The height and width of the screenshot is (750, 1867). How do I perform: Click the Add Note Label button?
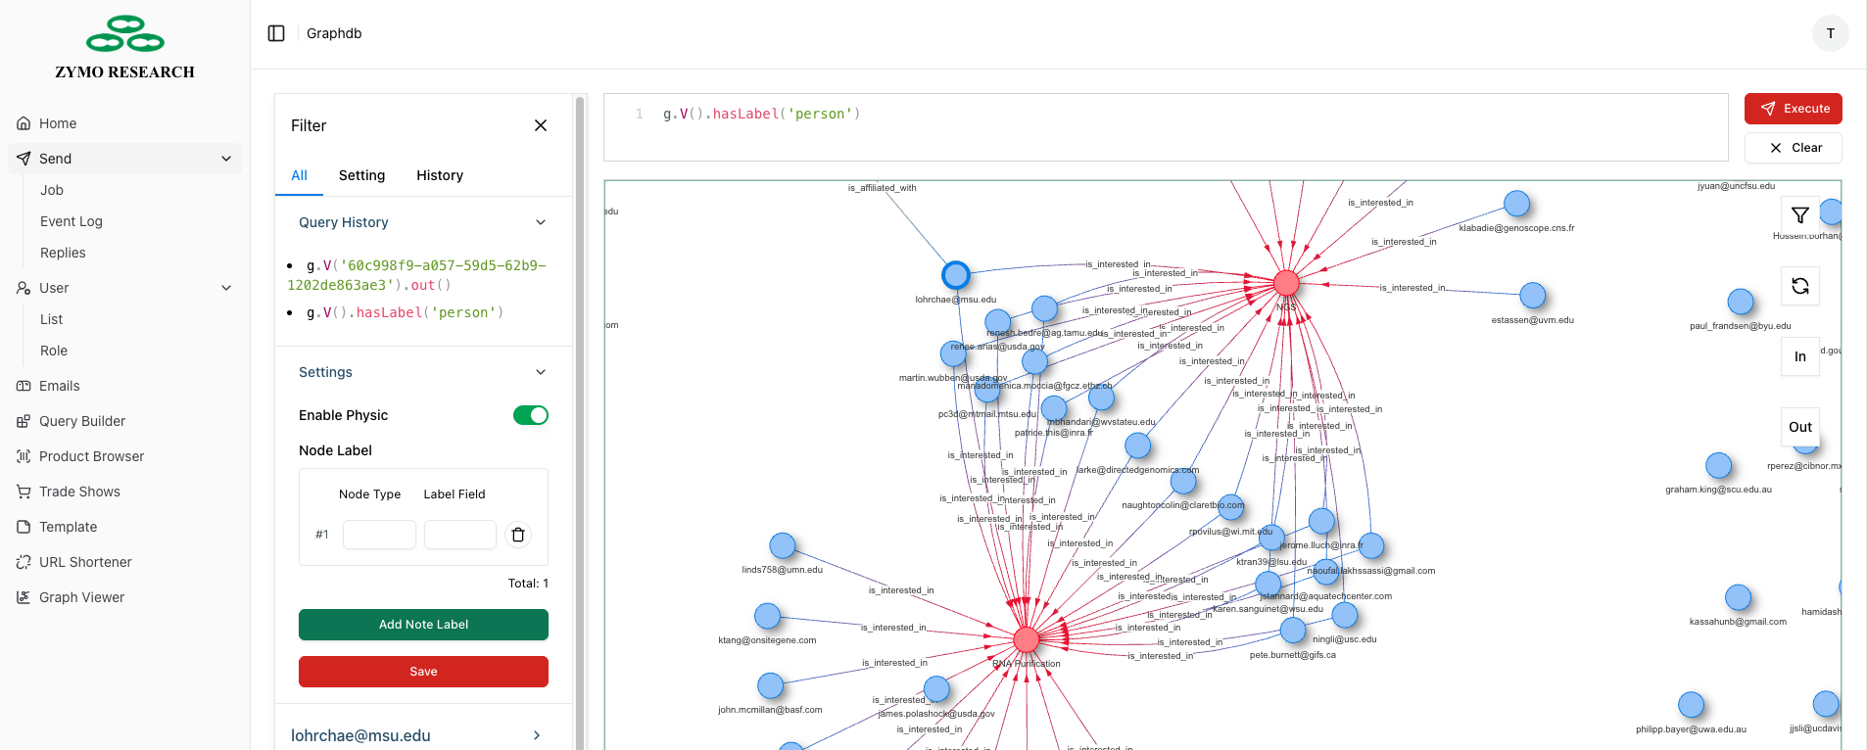(423, 625)
